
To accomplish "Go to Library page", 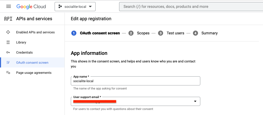I will [21, 42].
